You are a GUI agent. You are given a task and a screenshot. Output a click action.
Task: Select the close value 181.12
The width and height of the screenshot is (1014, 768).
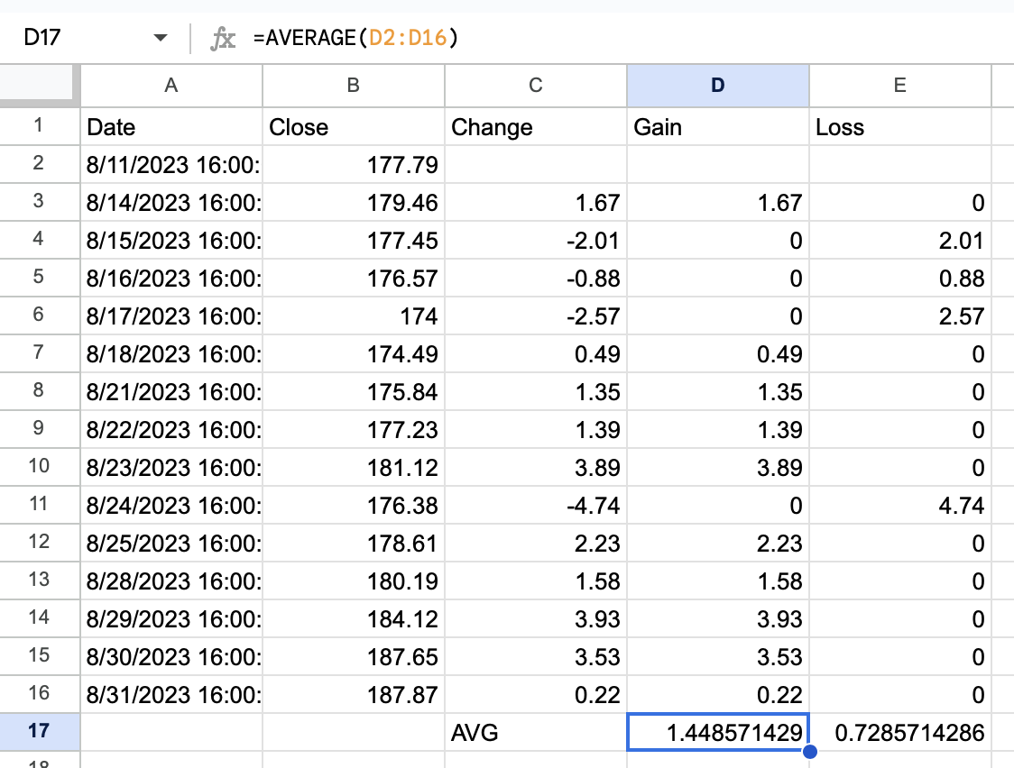(x=354, y=468)
